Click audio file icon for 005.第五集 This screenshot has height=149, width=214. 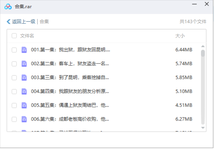pyautogui.click(x=24, y=105)
